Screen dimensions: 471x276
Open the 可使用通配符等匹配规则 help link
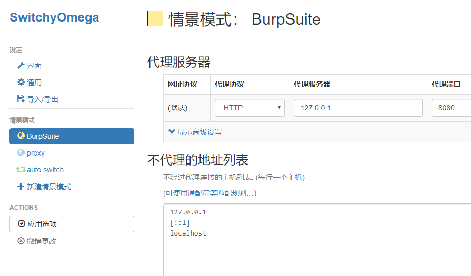pyautogui.click(x=209, y=193)
